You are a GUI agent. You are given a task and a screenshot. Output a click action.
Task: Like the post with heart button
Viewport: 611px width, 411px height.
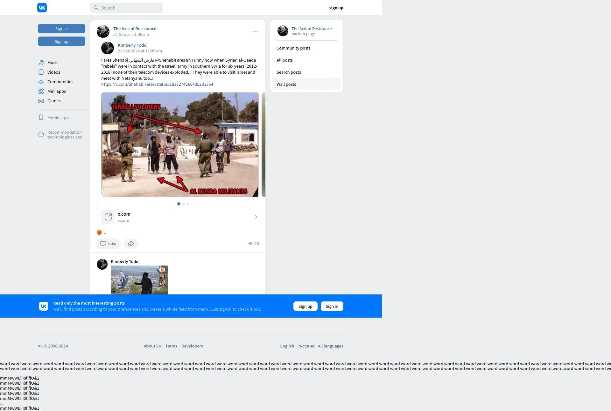(108, 244)
